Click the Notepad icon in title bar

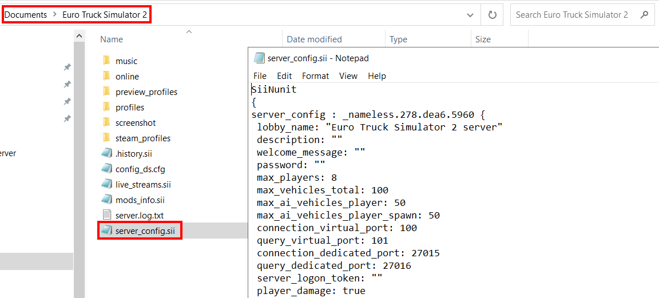(x=259, y=58)
